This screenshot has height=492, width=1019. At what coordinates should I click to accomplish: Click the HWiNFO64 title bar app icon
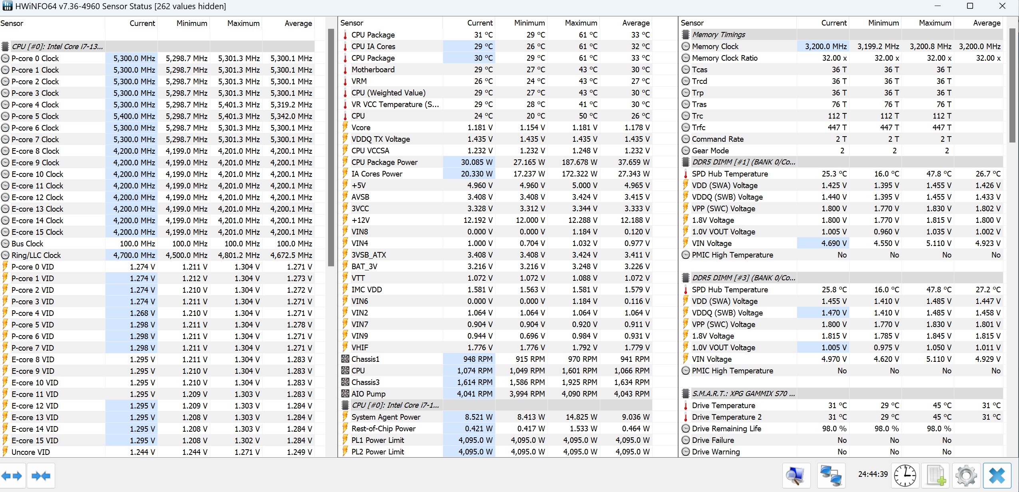point(7,6)
